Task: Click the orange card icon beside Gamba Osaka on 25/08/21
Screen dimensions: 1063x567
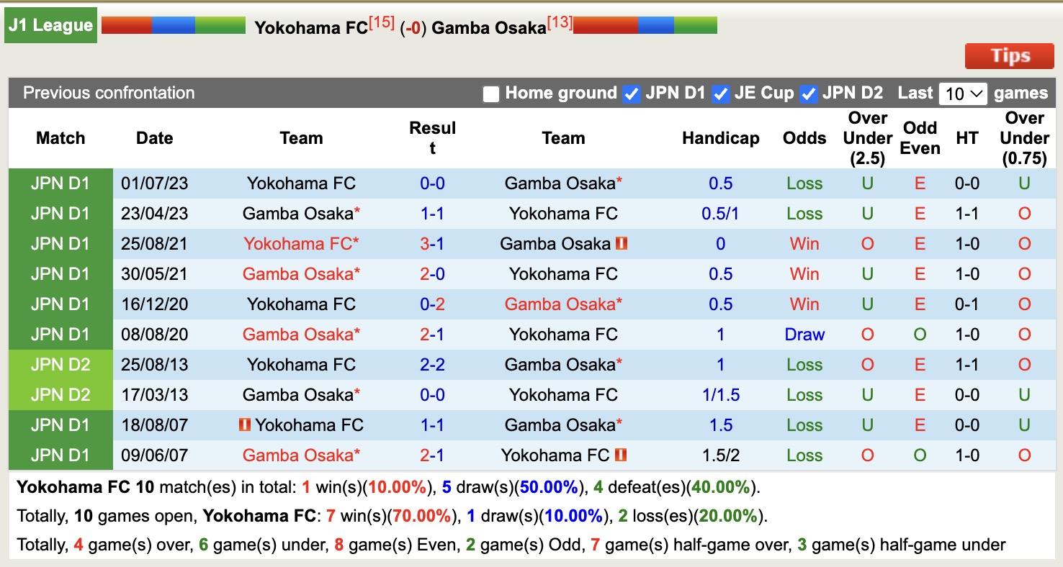Action: [x=622, y=243]
